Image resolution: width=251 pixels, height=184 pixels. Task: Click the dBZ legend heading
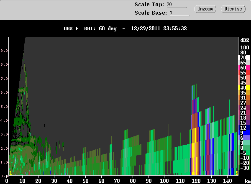point(245,40)
